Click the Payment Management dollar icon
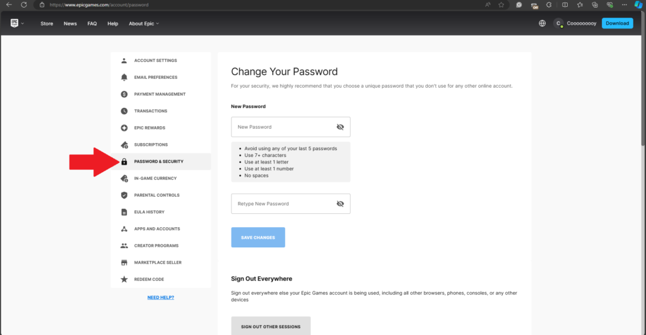646x335 pixels. click(x=124, y=94)
